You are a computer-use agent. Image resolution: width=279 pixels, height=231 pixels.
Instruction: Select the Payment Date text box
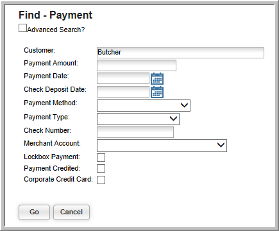(123, 78)
